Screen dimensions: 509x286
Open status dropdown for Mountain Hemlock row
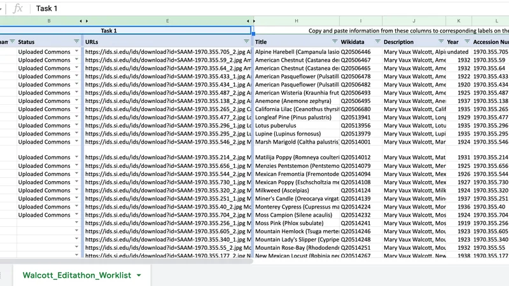[76, 231]
